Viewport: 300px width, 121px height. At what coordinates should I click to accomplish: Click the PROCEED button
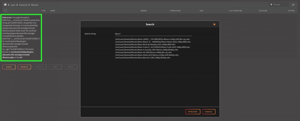pyautogui.click(x=193, y=112)
